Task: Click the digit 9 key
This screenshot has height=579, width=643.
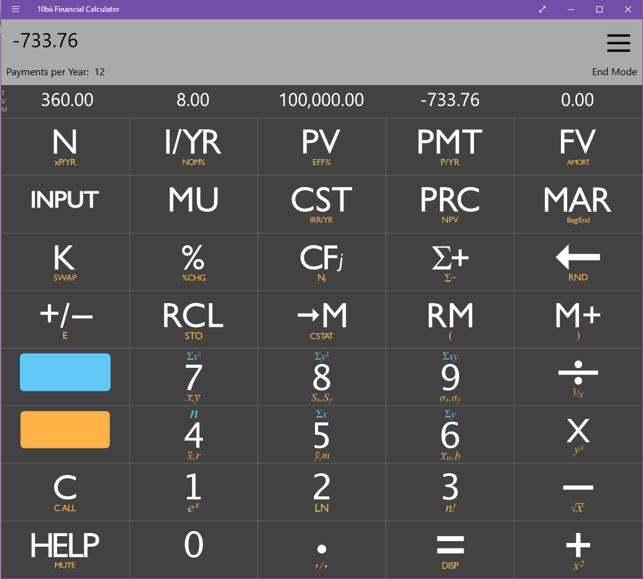Action: click(450, 377)
